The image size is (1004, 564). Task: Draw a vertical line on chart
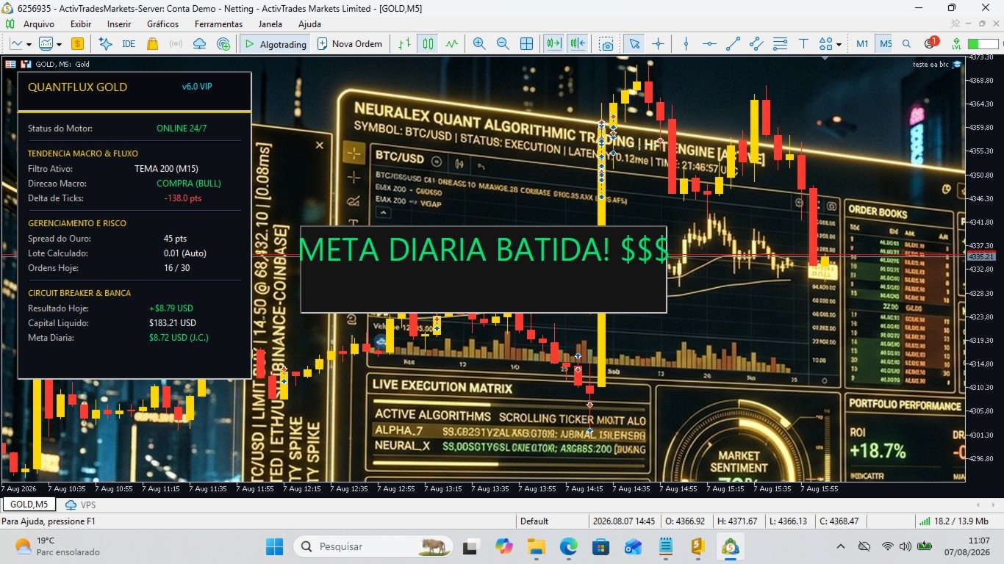(686, 44)
